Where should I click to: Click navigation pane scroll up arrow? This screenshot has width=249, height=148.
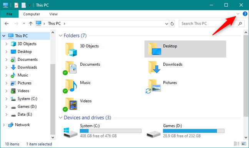[53, 32]
